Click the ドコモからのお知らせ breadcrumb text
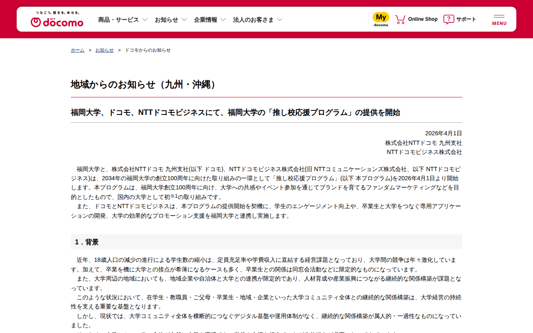Viewport: 533px width, 333px height. [x=148, y=50]
